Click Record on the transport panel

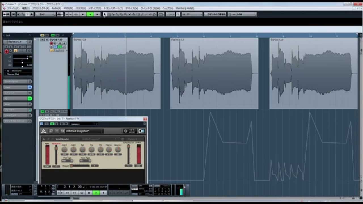[104, 193]
